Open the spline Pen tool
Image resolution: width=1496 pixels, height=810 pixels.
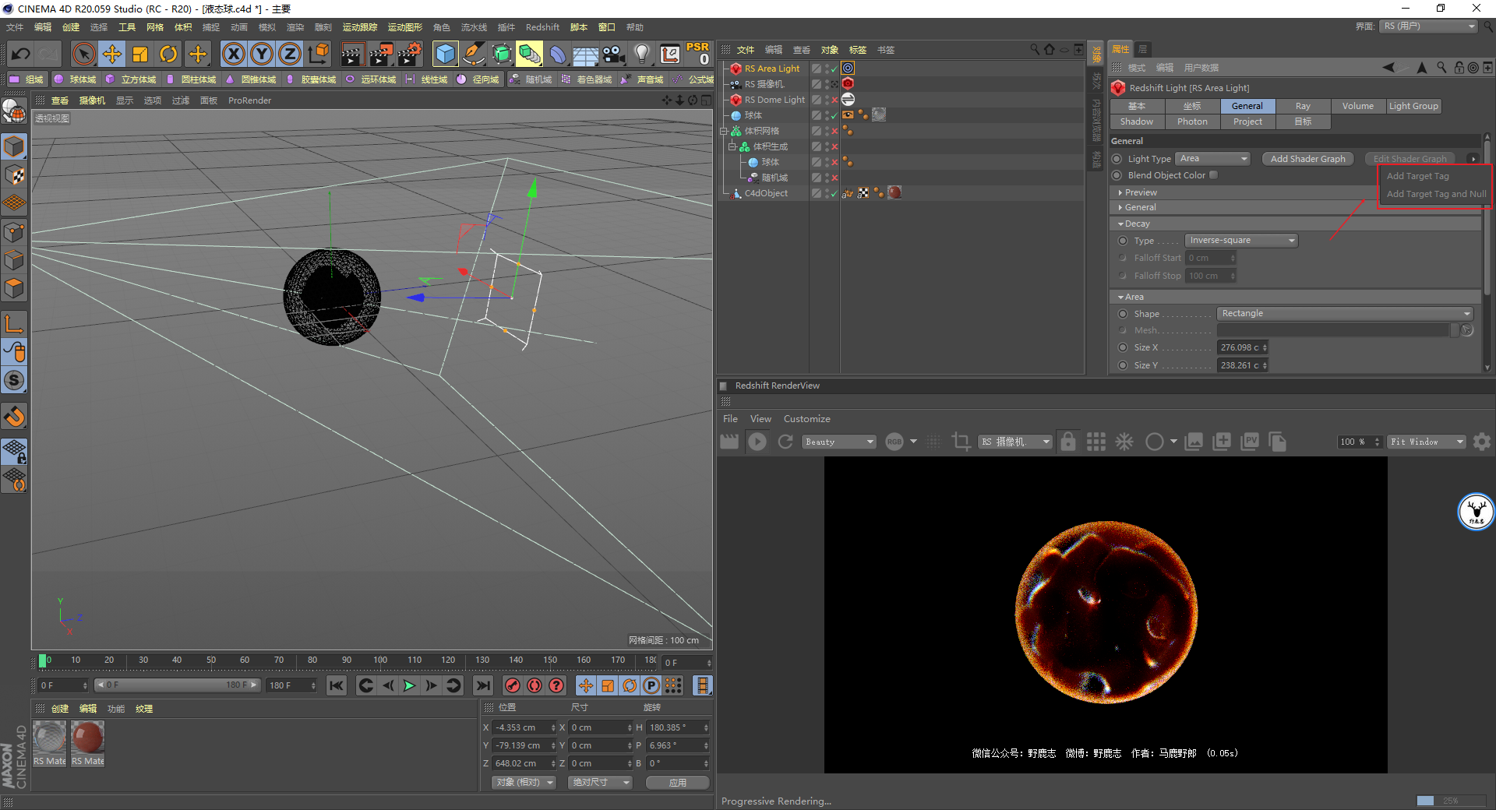tap(473, 55)
